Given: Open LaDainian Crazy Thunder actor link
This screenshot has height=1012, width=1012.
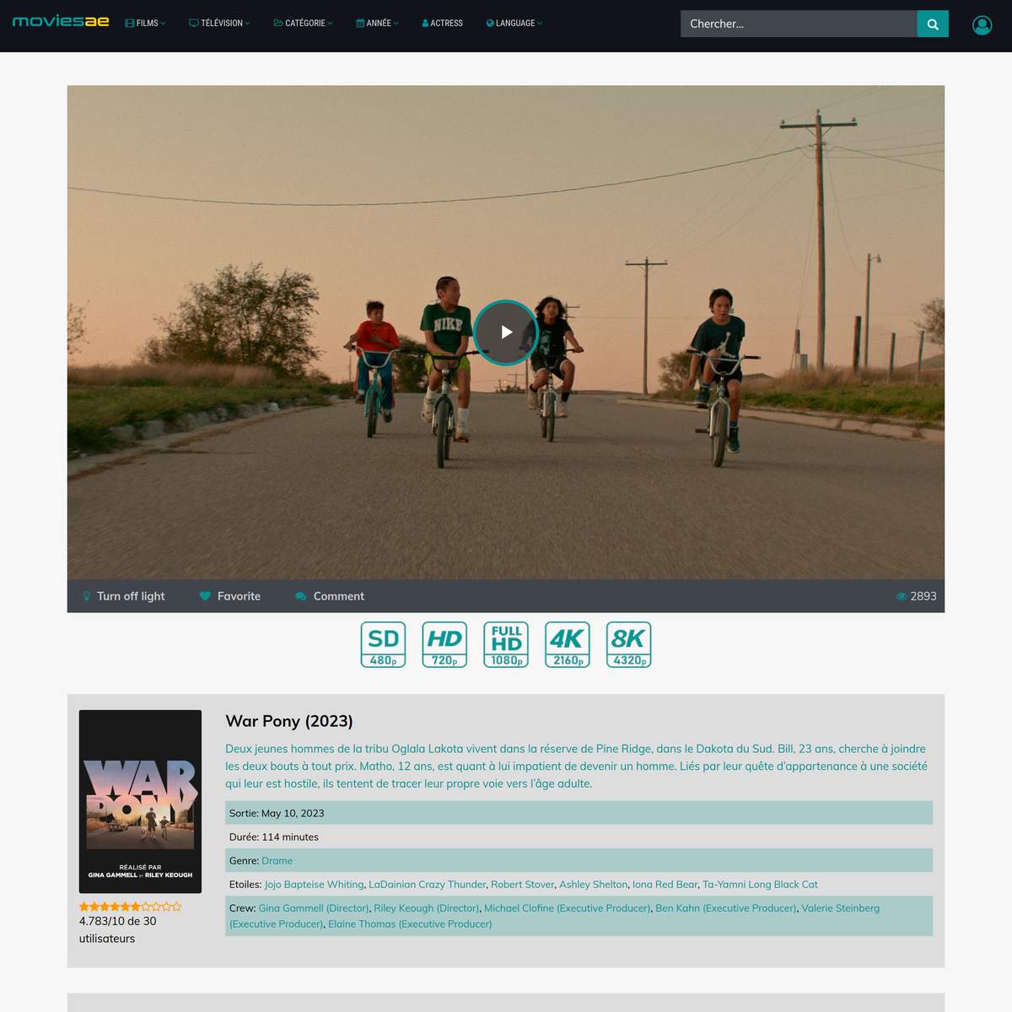Looking at the screenshot, I should 427,885.
